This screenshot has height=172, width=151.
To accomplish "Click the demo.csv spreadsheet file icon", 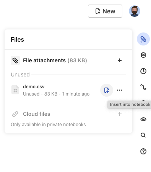I will [x=15, y=90].
